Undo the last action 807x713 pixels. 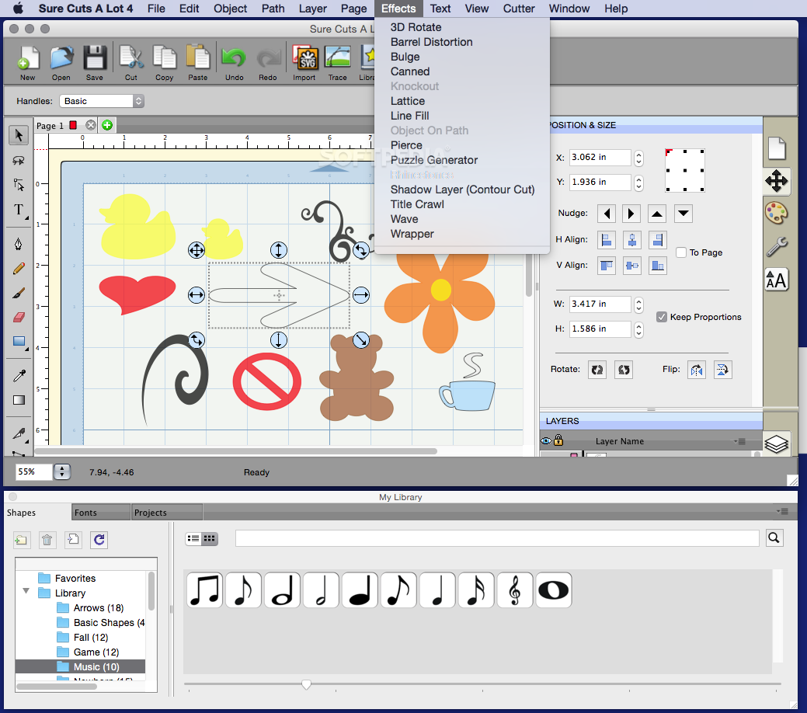pyautogui.click(x=234, y=63)
